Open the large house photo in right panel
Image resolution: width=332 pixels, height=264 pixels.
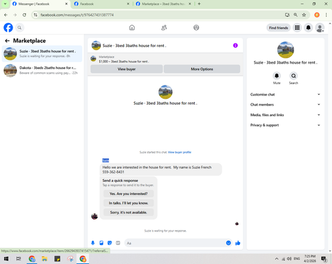coord(286,50)
